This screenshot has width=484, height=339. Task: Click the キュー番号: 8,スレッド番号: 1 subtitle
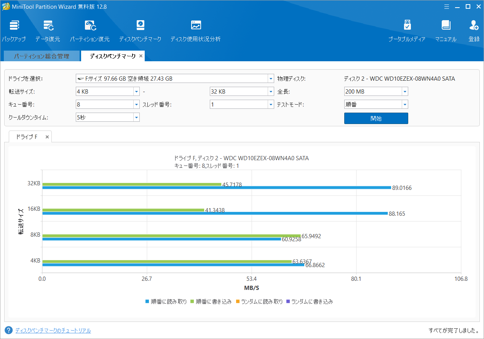point(206,166)
